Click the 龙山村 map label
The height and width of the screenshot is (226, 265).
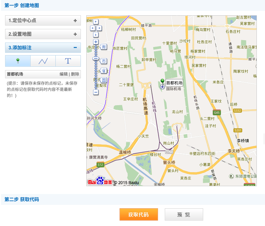[x=177, y=112]
